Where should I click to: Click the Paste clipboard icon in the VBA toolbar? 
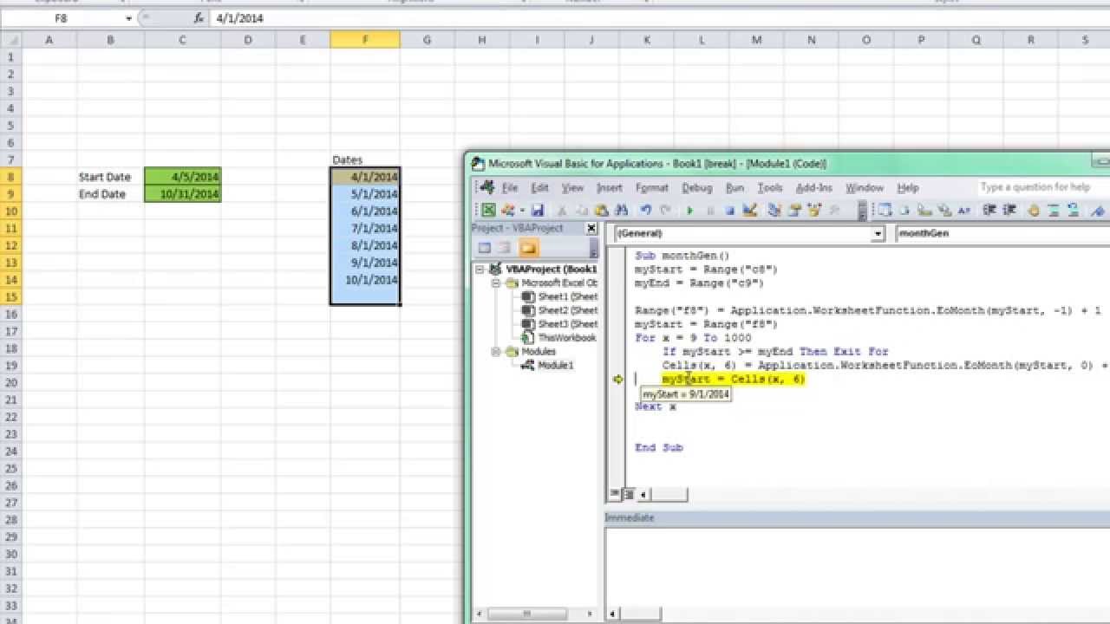pos(601,210)
